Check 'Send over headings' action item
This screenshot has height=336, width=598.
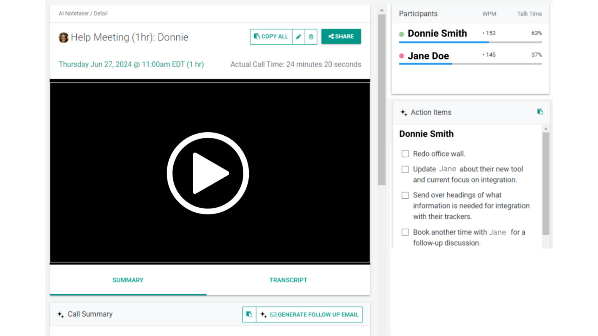(405, 195)
